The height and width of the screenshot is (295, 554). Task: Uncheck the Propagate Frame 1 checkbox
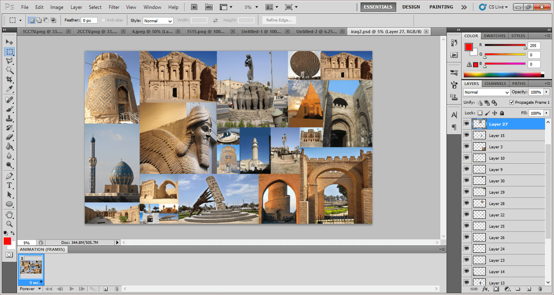[512, 102]
